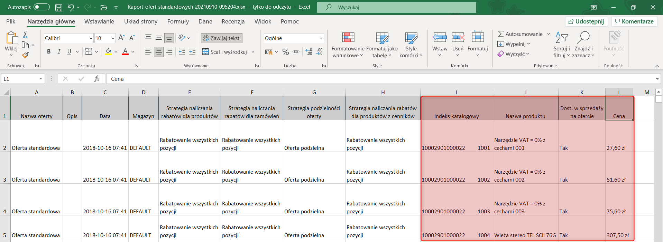Click the Undo arrow icon
This screenshot has width=663, height=242.
[71, 7]
